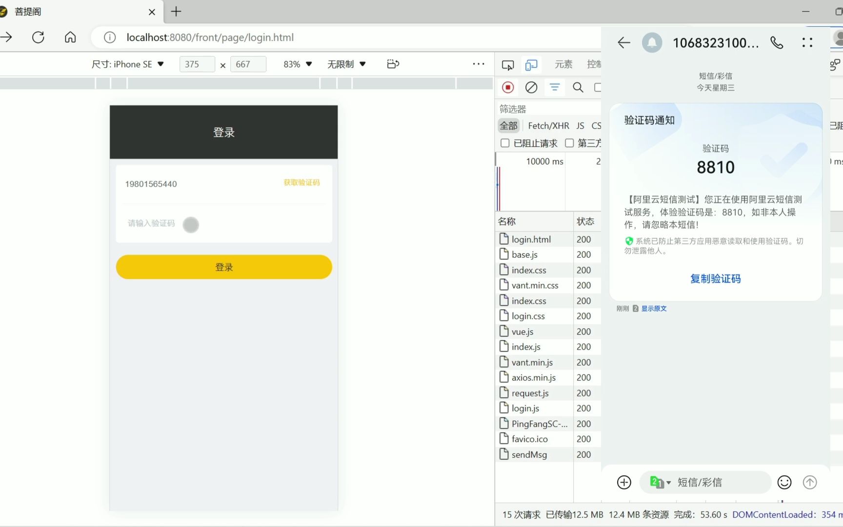Stop recording network log

[x=508, y=87]
